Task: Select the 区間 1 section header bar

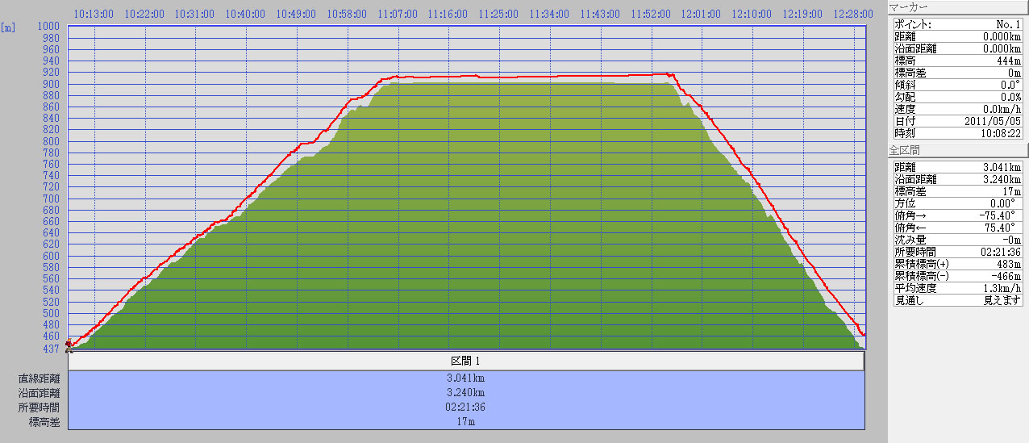Action: tap(465, 361)
